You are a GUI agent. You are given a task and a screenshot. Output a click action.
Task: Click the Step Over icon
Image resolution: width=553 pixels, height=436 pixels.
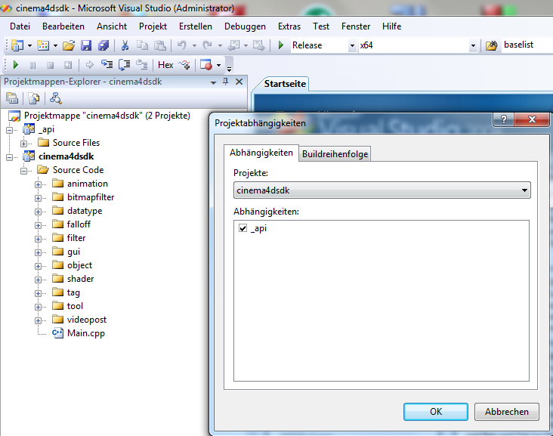[124, 64]
